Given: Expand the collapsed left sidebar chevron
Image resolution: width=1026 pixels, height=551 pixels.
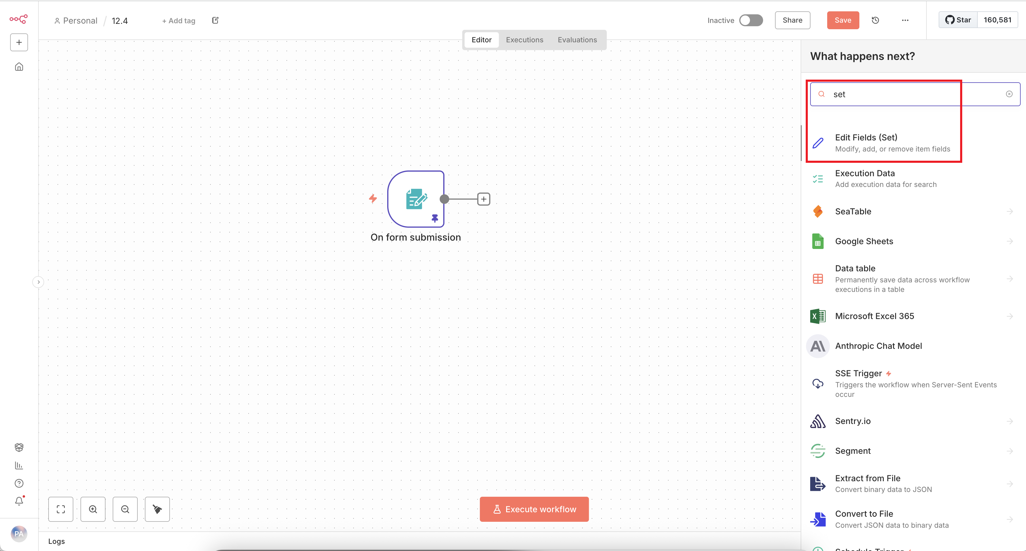Looking at the screenshot, I should click(38, 282).
